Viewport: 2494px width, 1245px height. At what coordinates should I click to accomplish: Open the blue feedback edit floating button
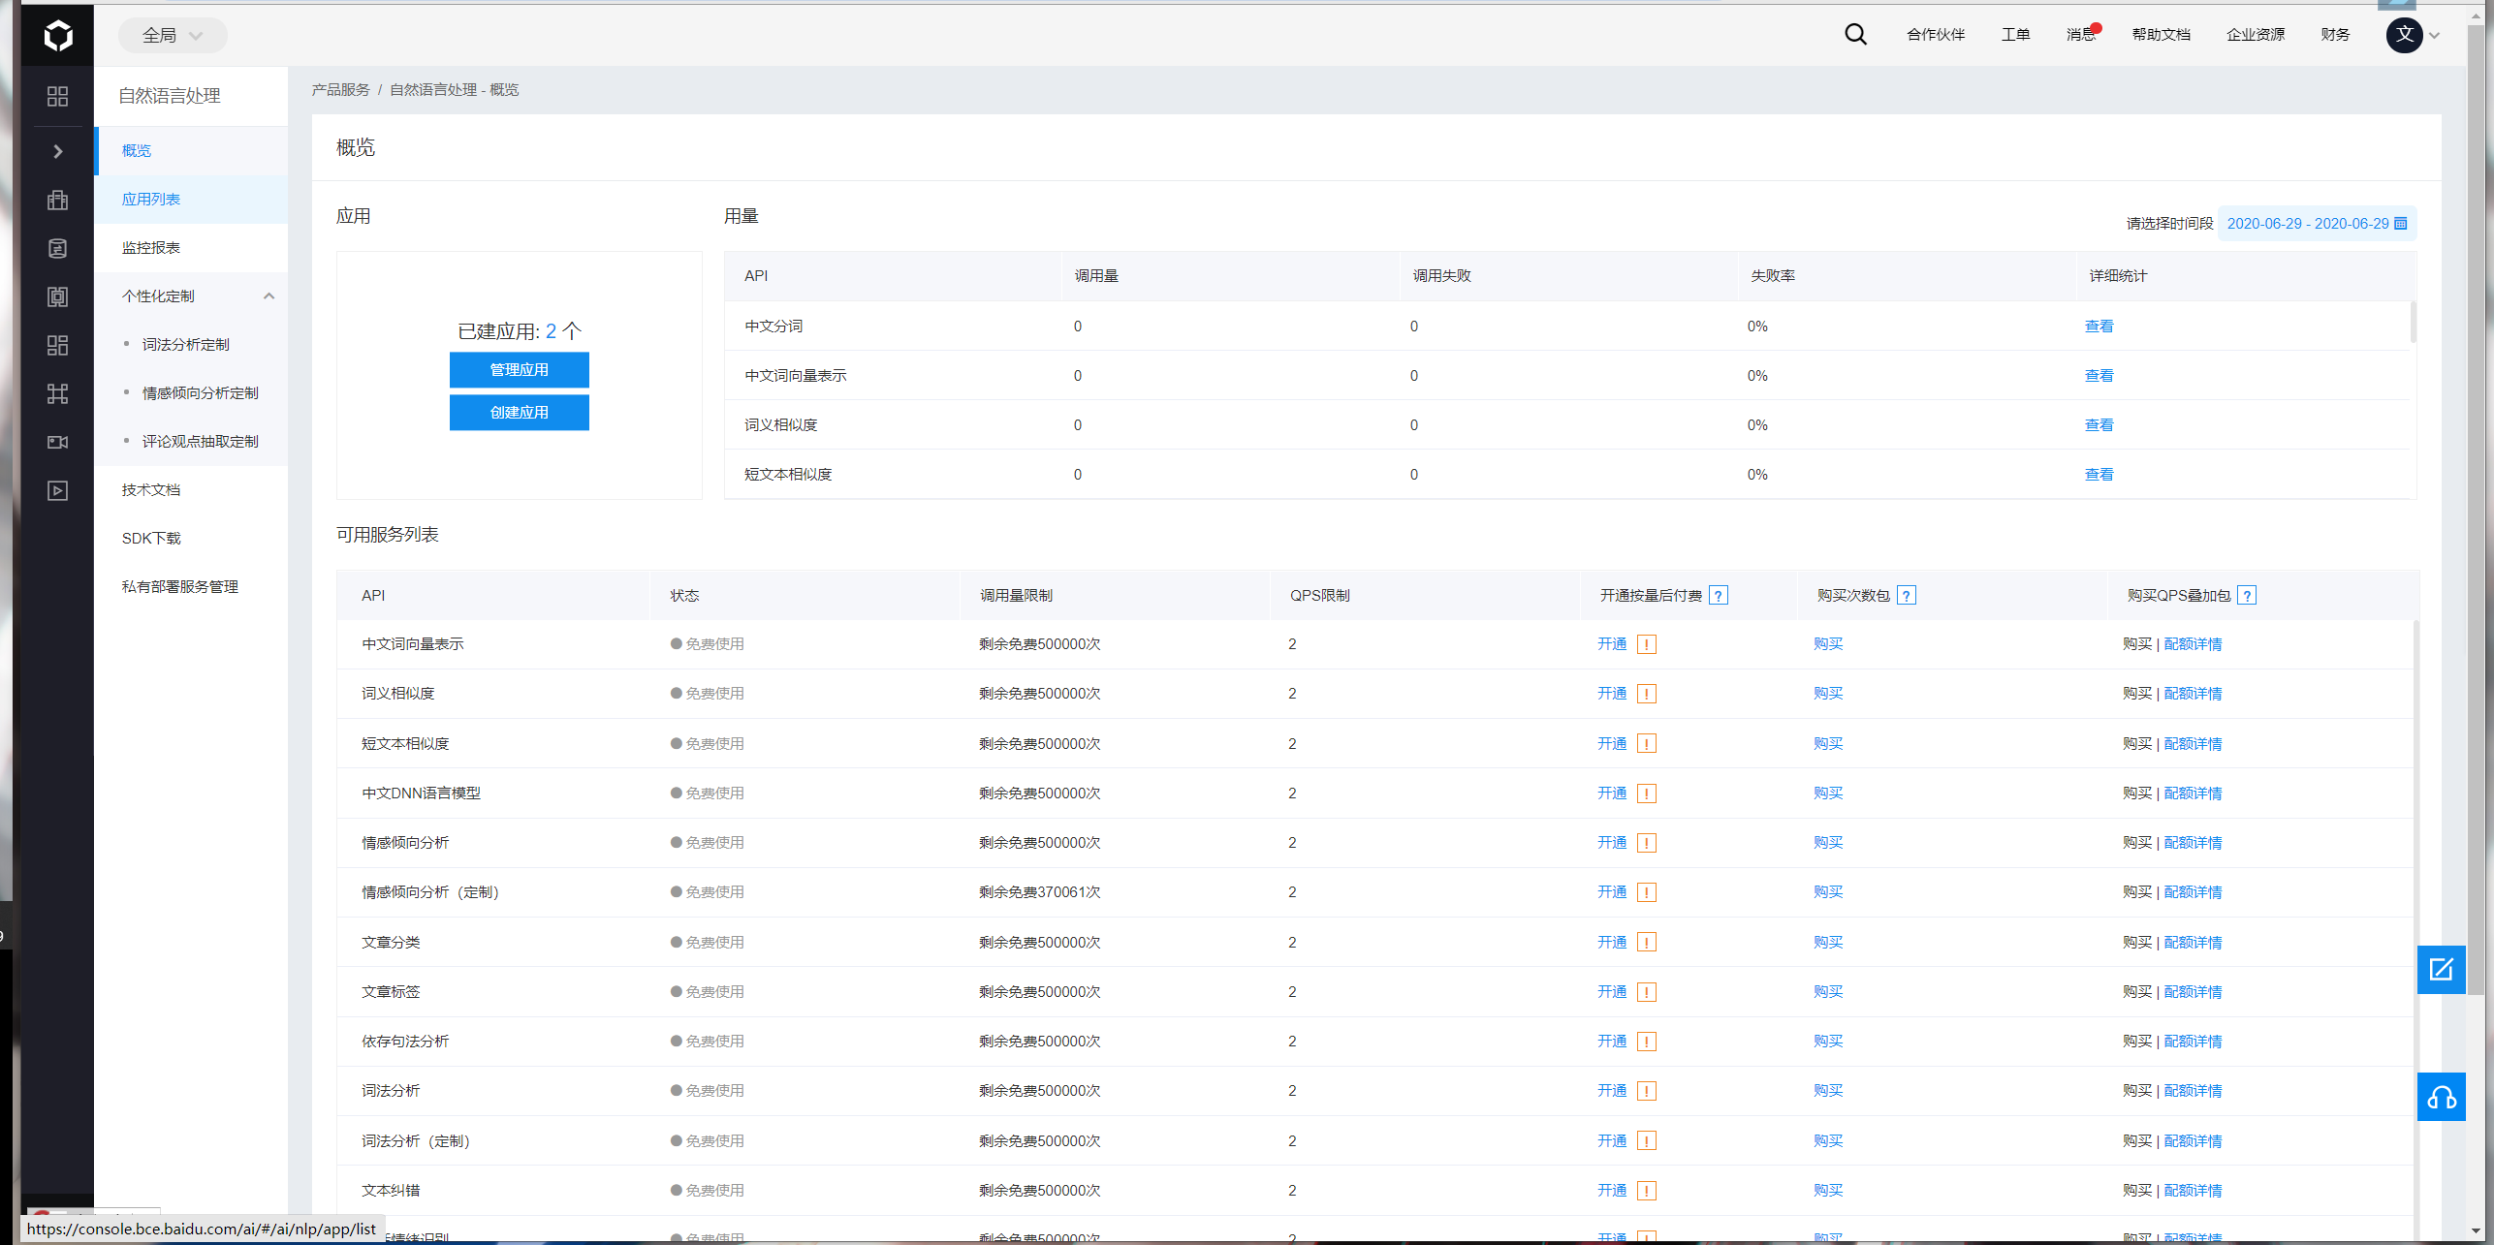(2441, 970)
